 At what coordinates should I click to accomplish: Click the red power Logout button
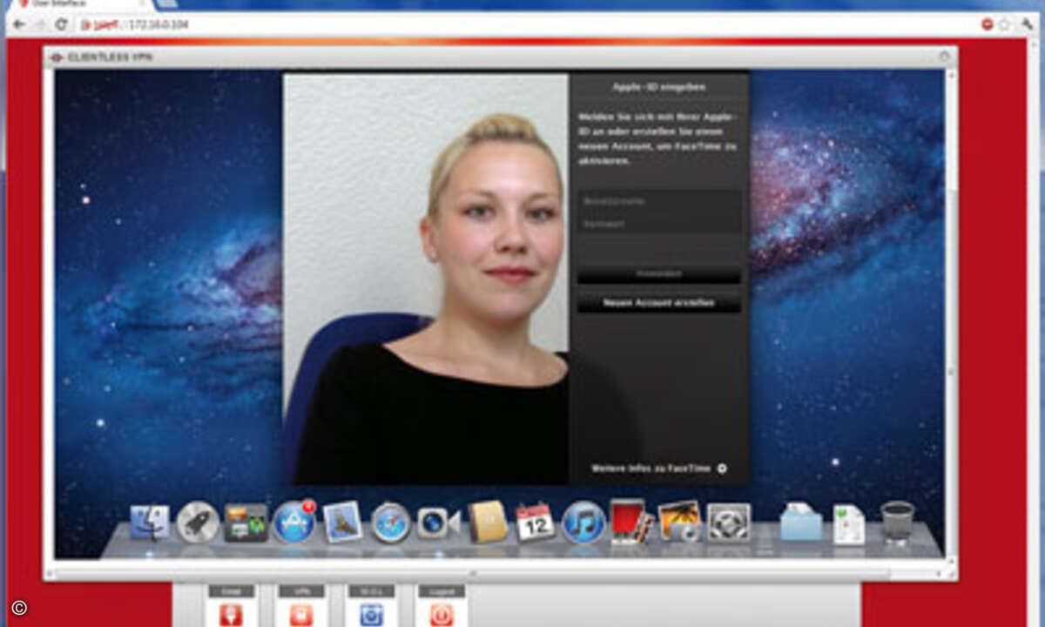tap(442, 613)
